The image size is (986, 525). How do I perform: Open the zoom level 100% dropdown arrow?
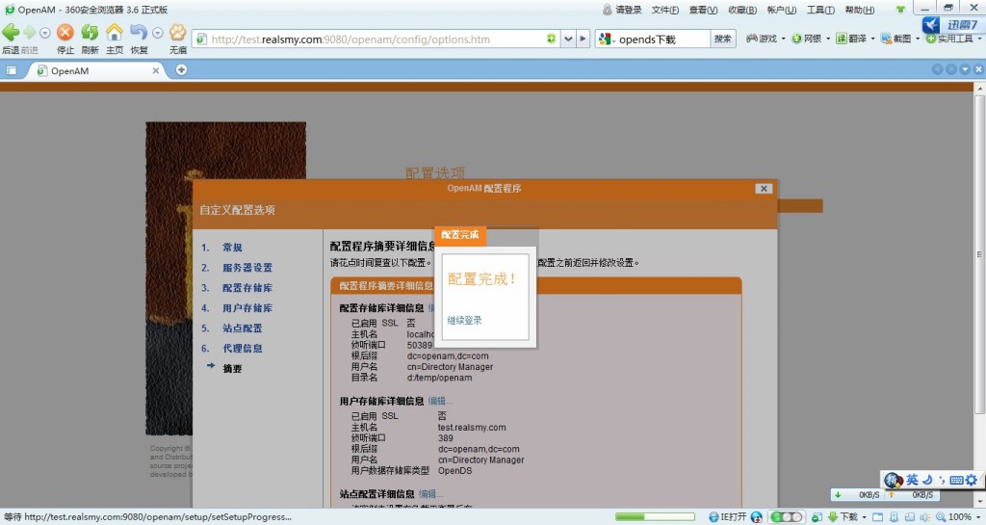[x=978, y=517]
